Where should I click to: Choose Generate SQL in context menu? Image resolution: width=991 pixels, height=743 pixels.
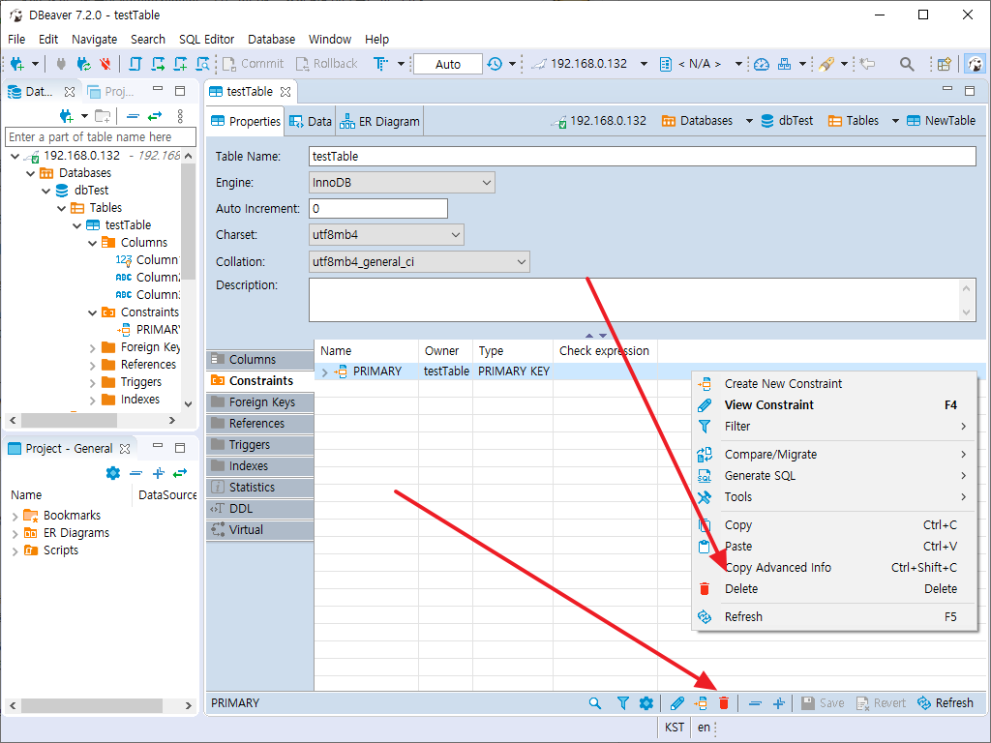833,476
